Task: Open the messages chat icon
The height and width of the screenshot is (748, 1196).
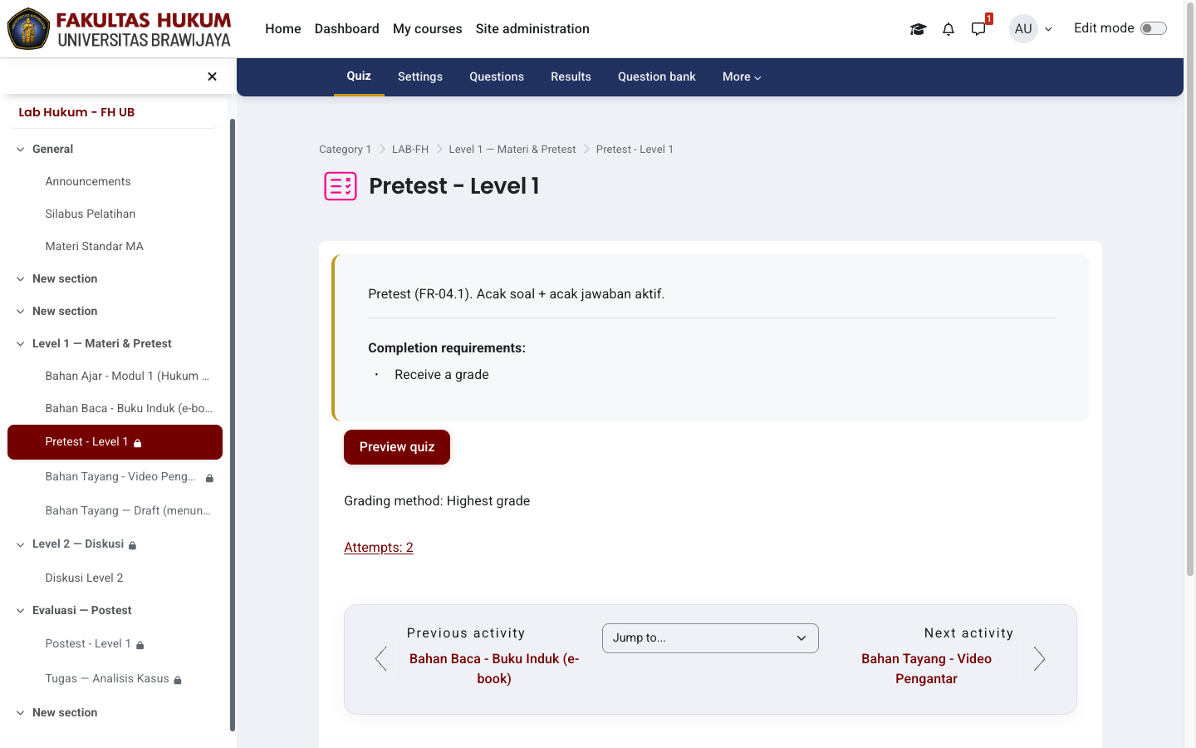Action: (x=978, y=29)
